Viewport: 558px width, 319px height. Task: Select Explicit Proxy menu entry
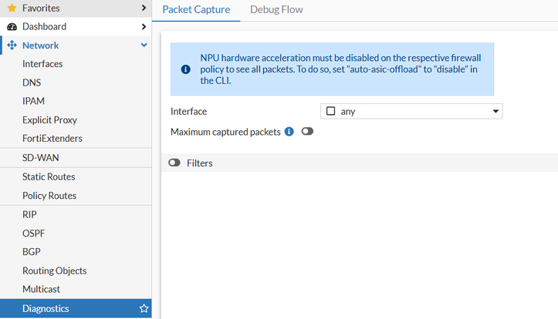pyautogui.click(x=49, y=120)
